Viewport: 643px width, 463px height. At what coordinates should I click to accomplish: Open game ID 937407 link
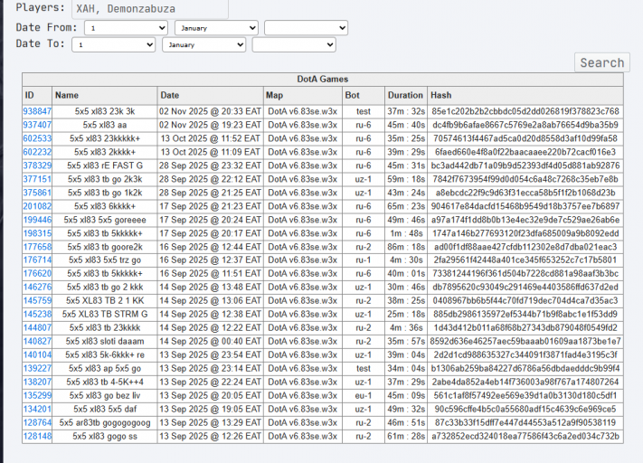pyautogui.click(x=37, y=125)
